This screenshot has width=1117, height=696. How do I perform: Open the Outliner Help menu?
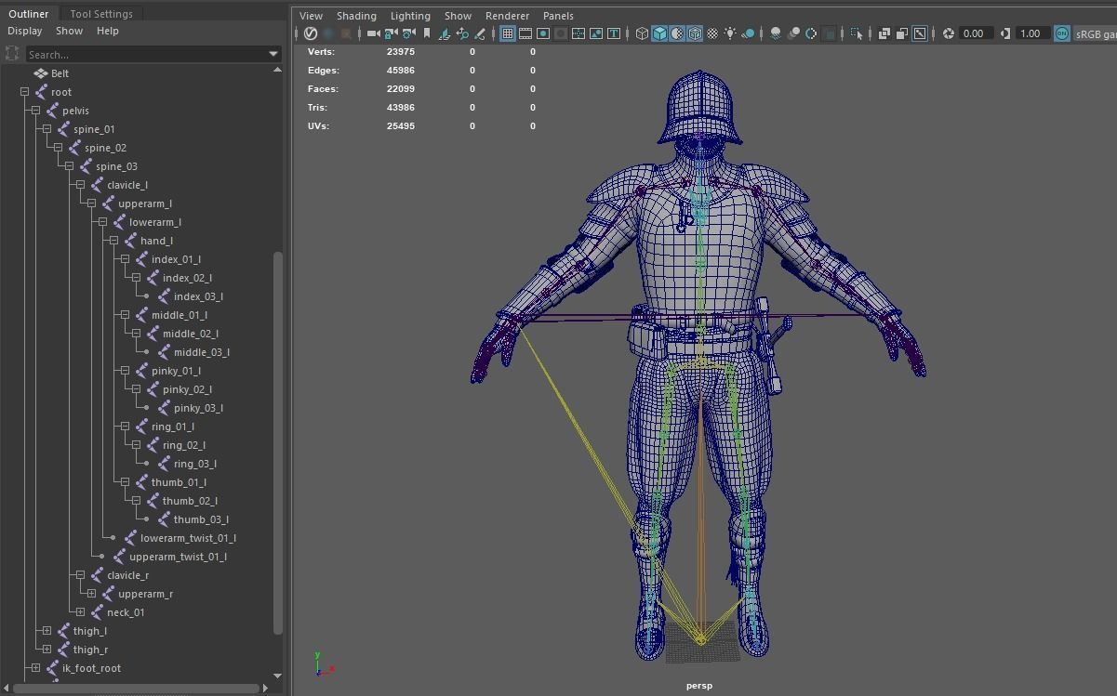tap(108, 31)
